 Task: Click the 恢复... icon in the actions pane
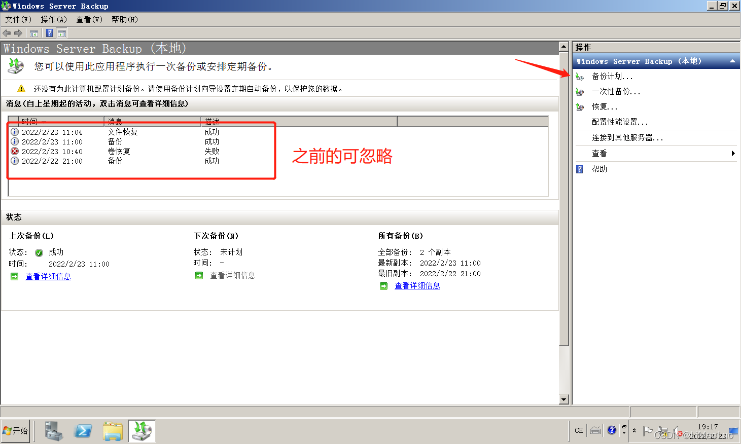(x=580, y=107)
